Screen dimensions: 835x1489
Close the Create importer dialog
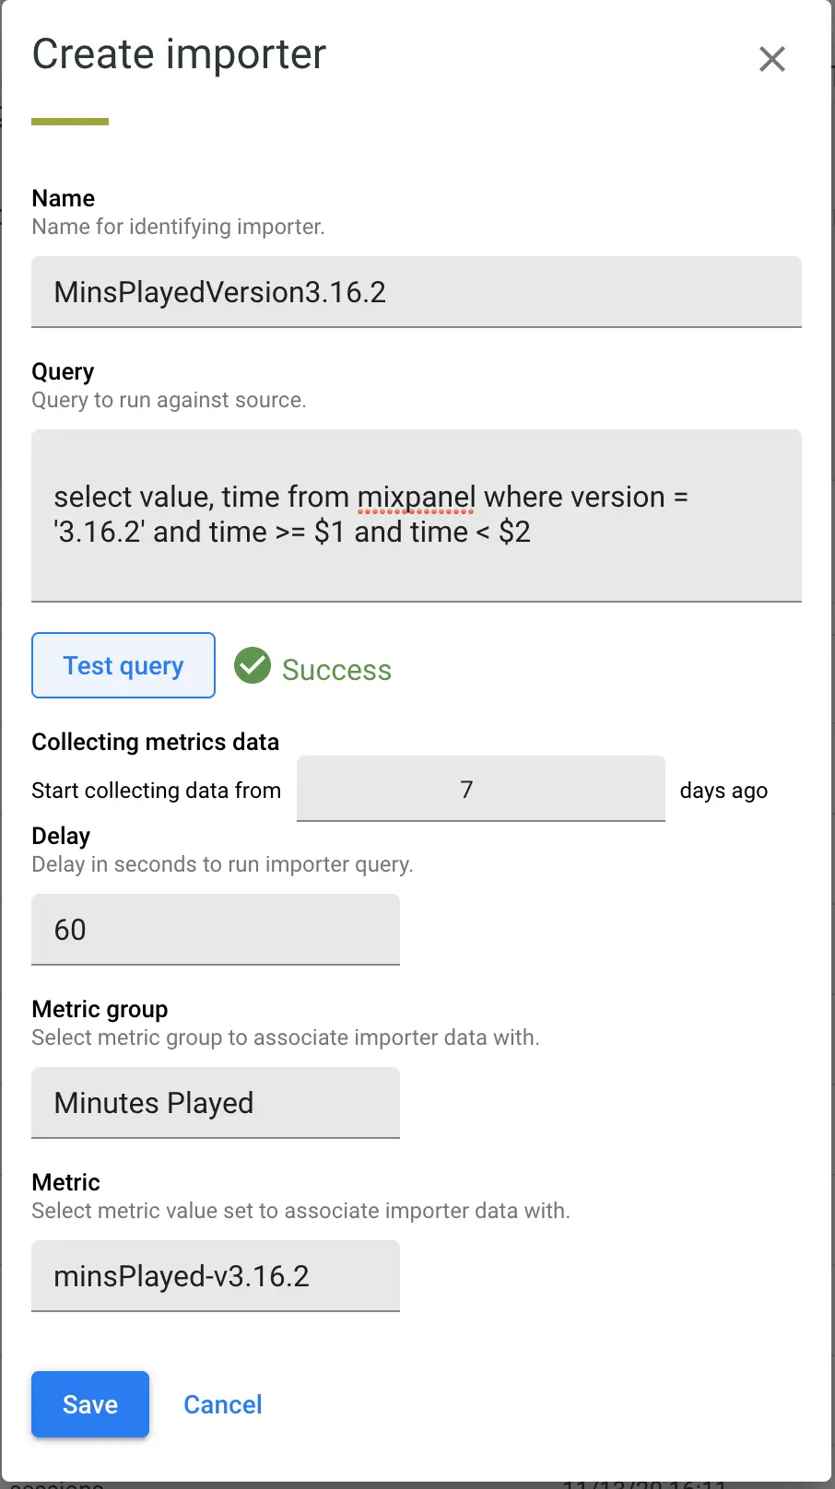pyautogui.click(x=771, y=59)
